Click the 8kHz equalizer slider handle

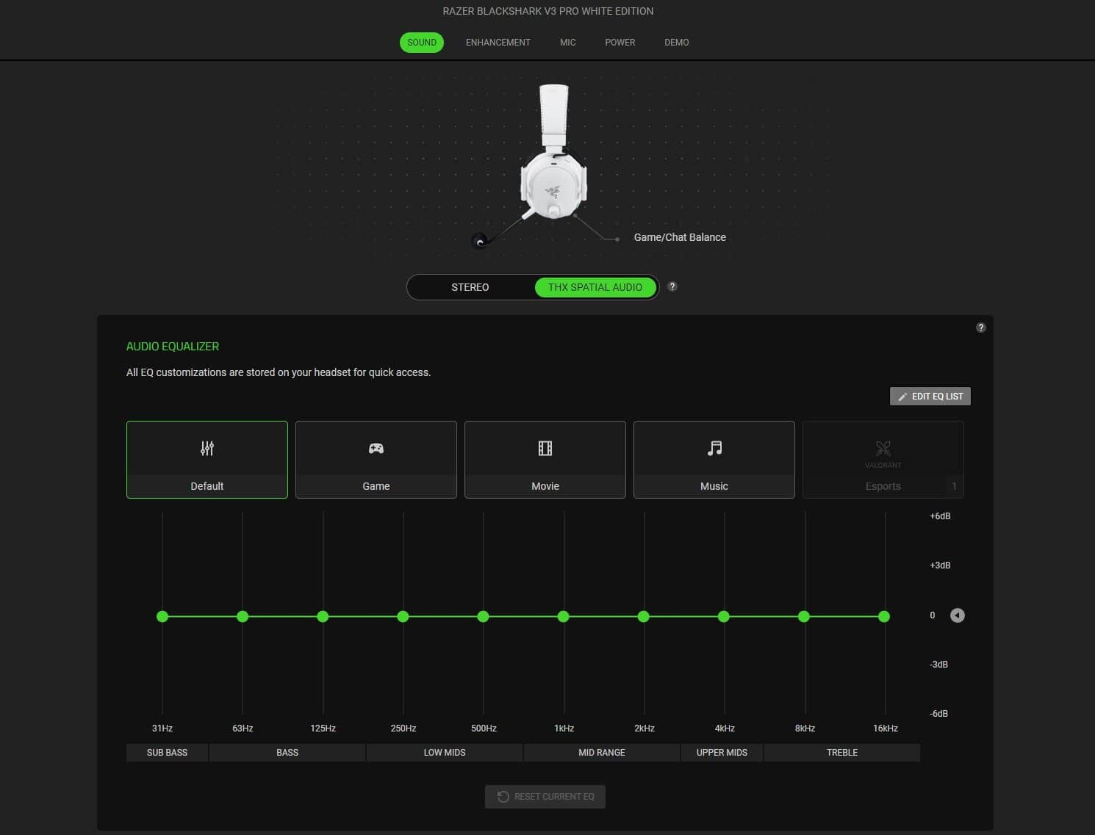(x=804, y=616)
